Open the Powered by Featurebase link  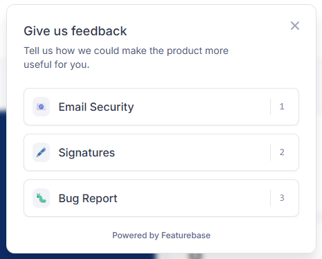click(x=161, y=235)
